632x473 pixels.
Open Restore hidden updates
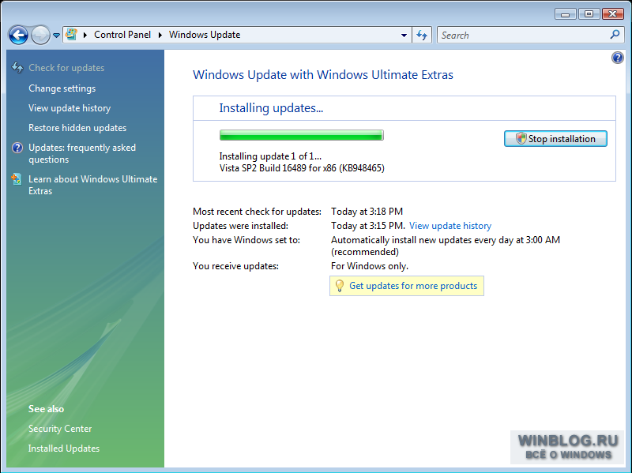(x=77, y=128)
